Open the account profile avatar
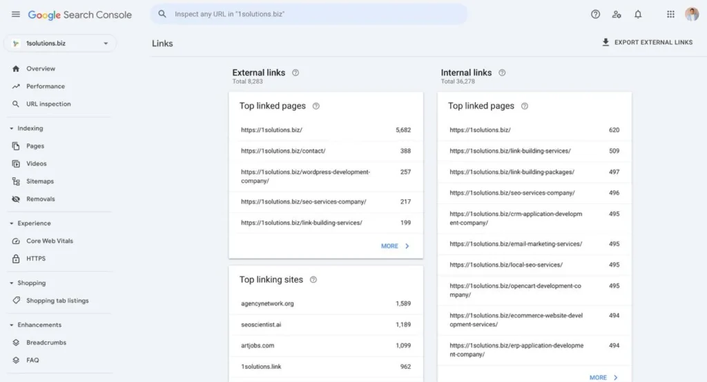 (692, 14)
